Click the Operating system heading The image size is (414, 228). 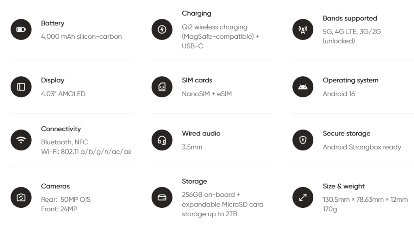point(351,80)
